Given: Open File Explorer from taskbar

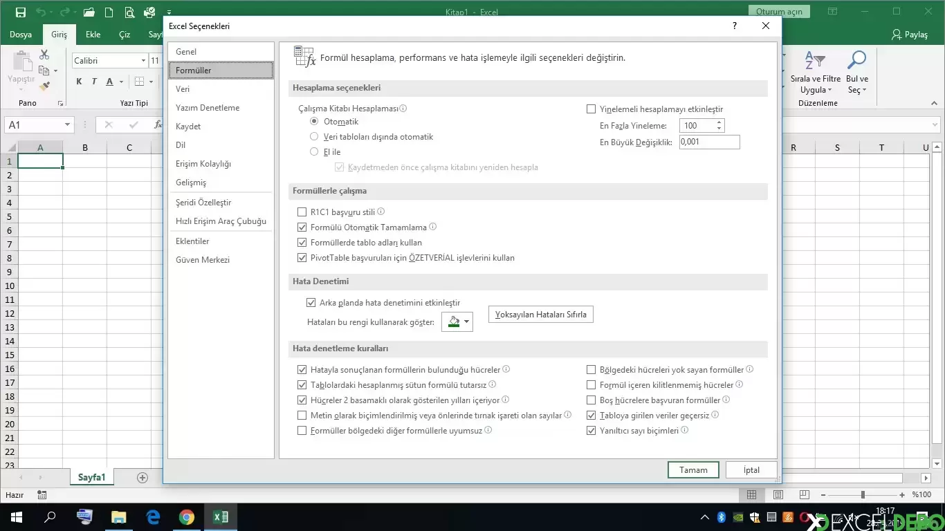Looking at the screenshot, I should pos(119,517).
